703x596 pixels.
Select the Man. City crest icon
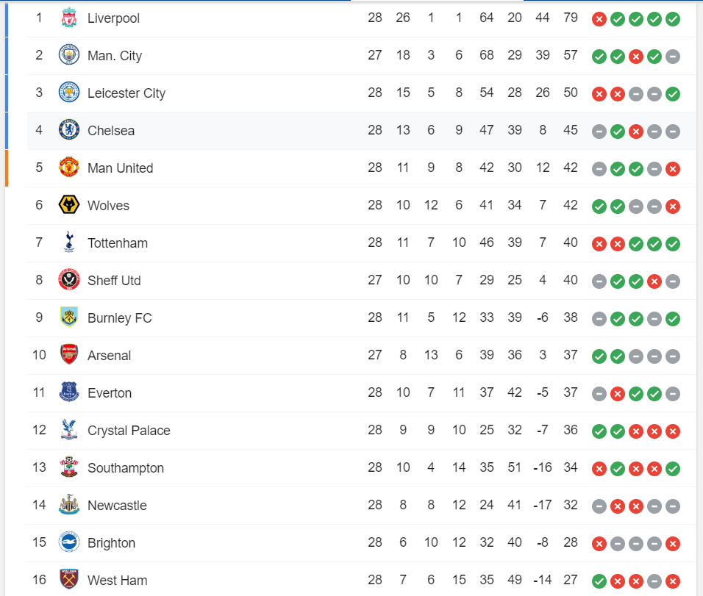point(69,55)
